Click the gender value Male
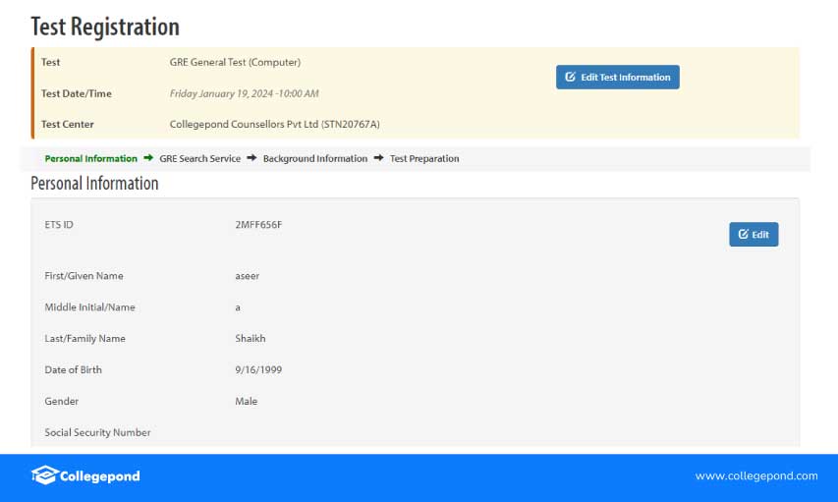The image size is (838, 502). click(x=246, y=402)
